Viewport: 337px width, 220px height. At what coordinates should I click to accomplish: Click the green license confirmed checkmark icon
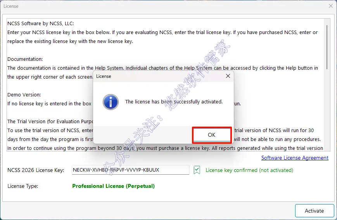pyautogui.click(x=197, y=170)
